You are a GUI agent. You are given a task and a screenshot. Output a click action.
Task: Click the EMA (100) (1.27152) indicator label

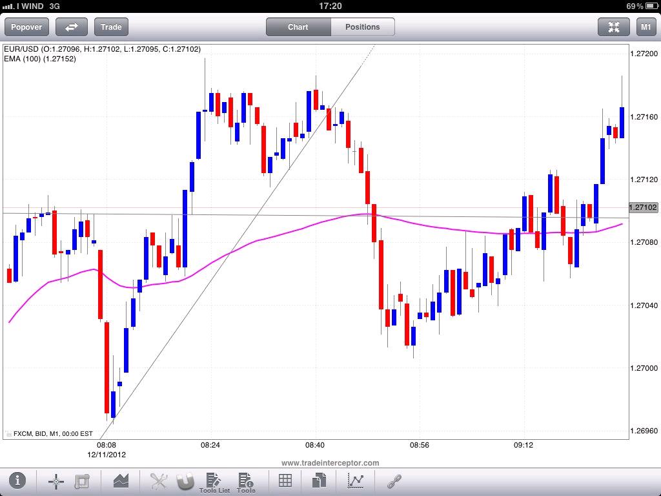pos(40,59)
